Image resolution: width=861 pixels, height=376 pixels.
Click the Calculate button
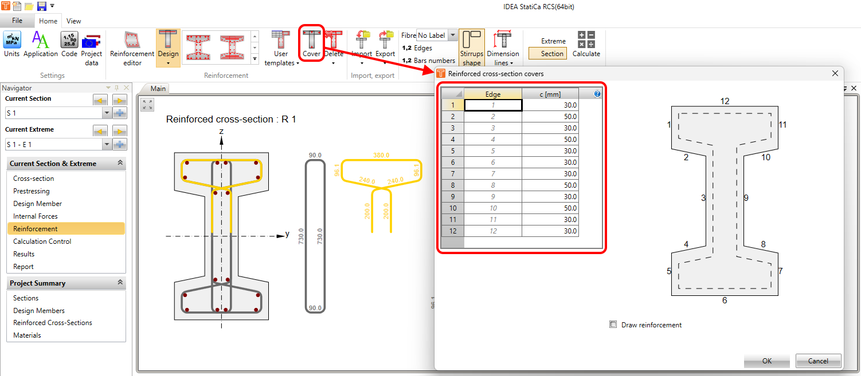point(586,45)
